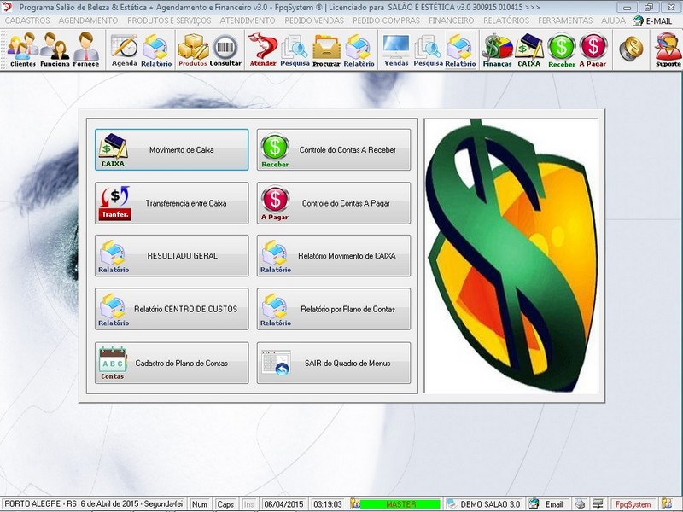The image size is (683, 512).
Task: Open the Suporte toolbar icon
Action: point(667,49)
